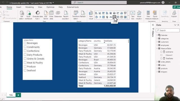
Task: Open the Get data menu
Action: coord(22,15)
